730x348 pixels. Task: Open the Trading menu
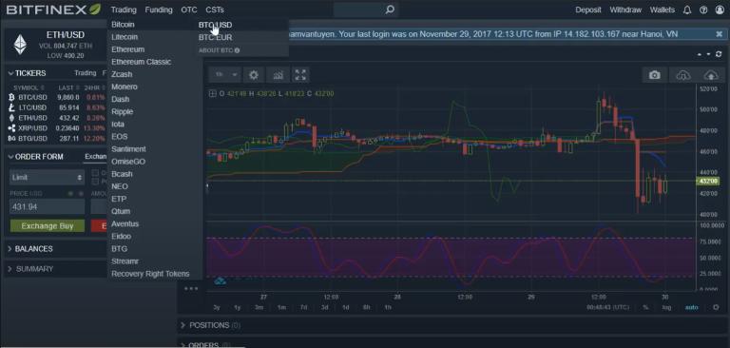124,10
